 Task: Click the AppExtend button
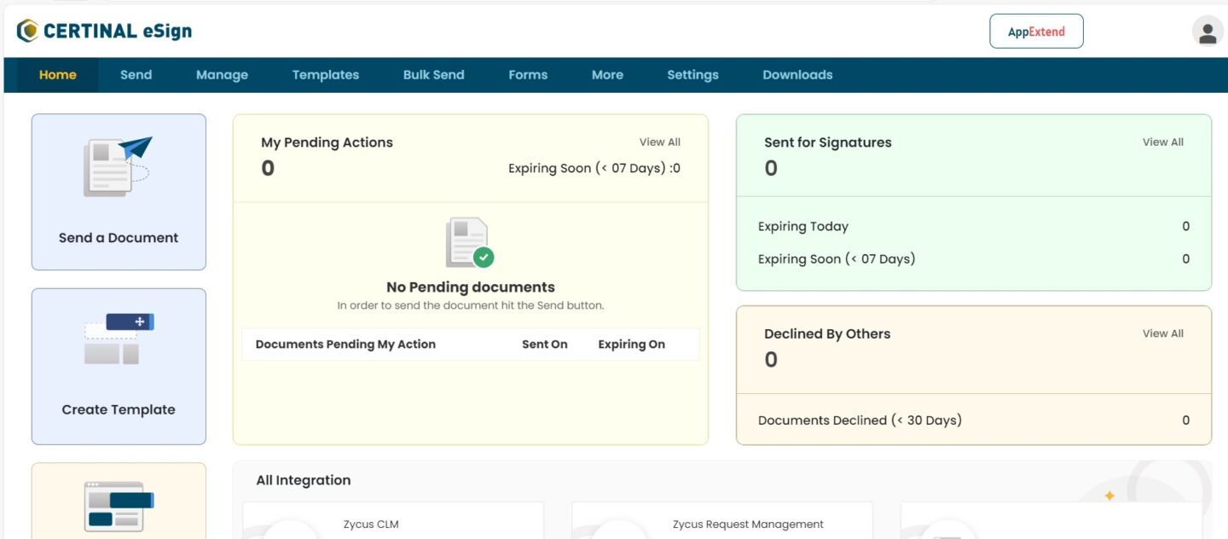[x=1036, y=32]
